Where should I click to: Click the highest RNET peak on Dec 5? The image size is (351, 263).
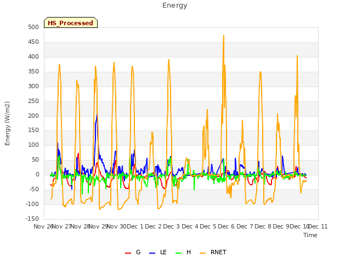(x=224, y=36)
